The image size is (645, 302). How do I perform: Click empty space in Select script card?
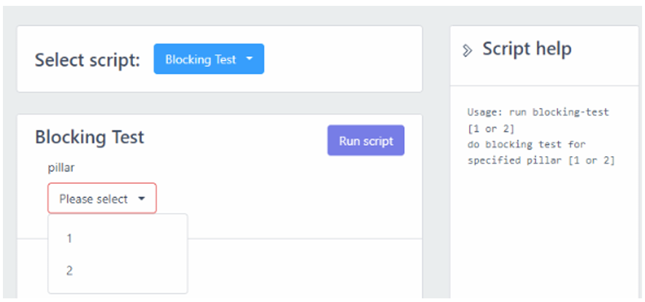click(343, 59)
